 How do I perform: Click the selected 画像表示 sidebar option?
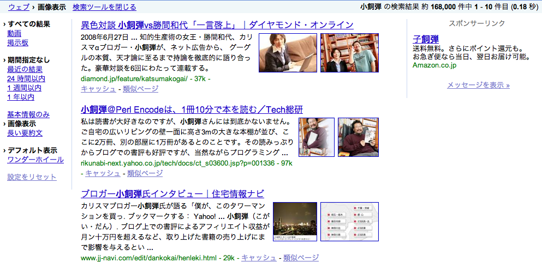[x=21, y=124]
